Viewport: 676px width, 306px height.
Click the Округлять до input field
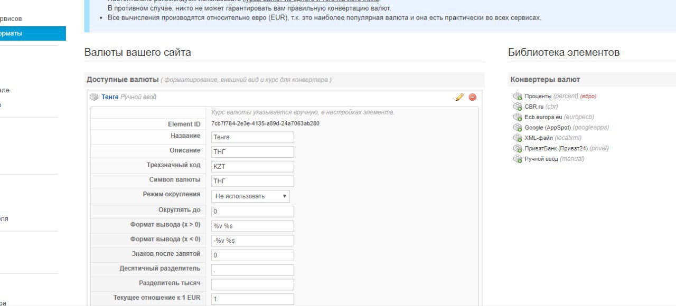(252, 212)
